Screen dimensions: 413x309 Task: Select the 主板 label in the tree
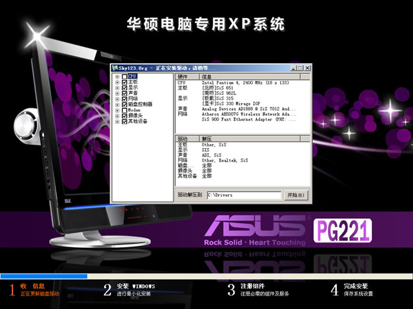point(133,82)
